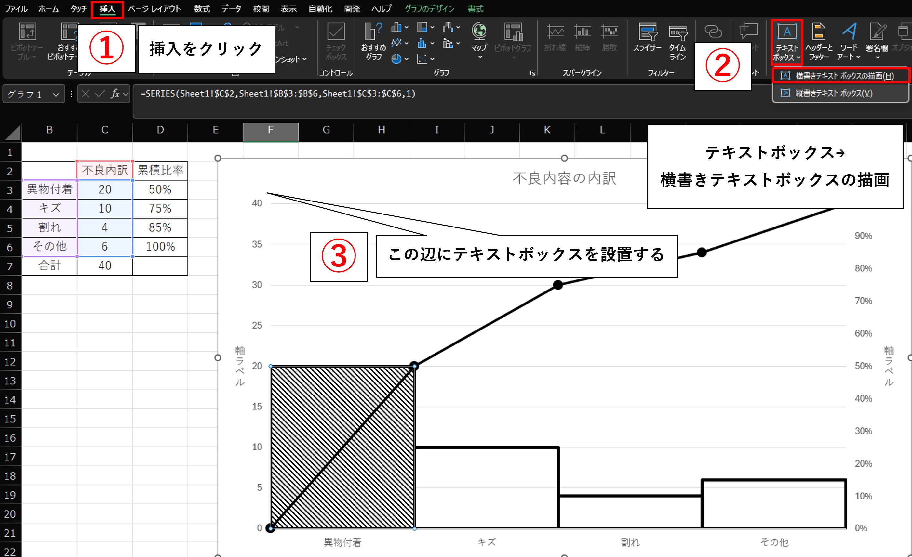
Task: Open pie chart insert dropdown
Action: pyautogui.click(x=400, y=59)
